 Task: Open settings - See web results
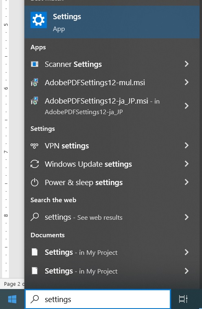[x=112, y=217]
